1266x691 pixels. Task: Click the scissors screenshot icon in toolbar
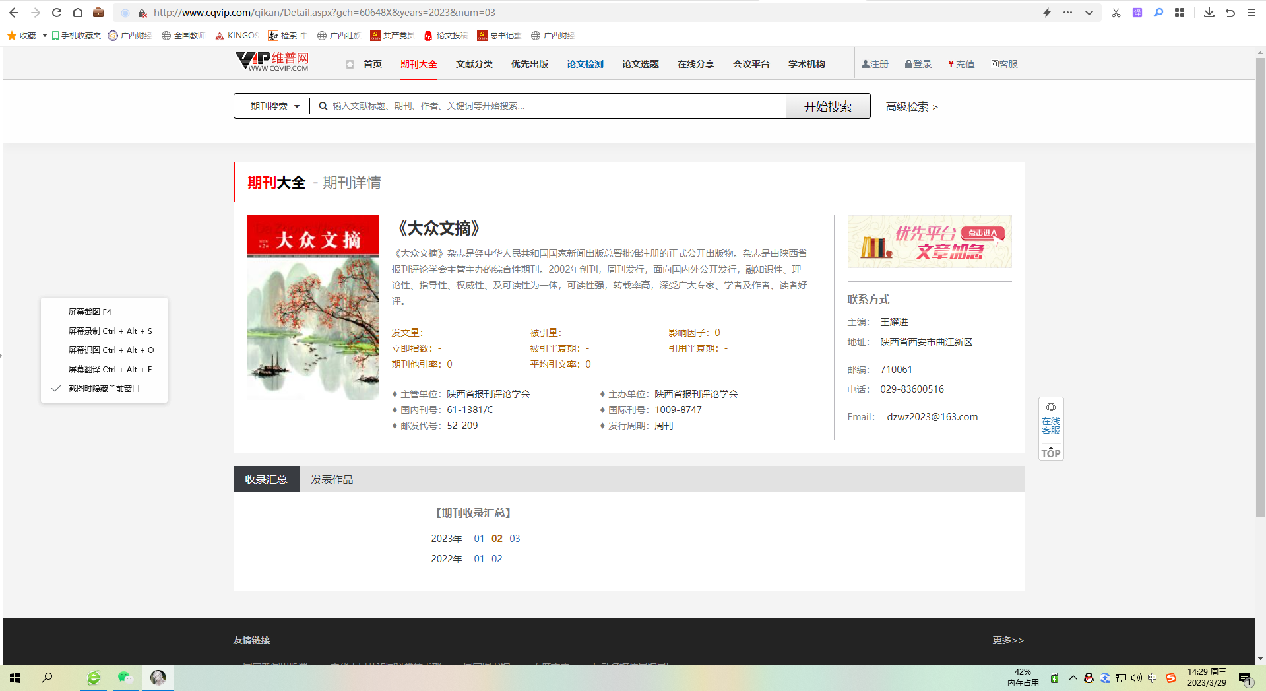pos(1116,13)
